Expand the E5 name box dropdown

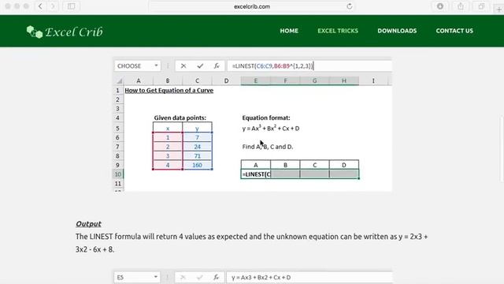pyautogui.click(x=156, y=277)
